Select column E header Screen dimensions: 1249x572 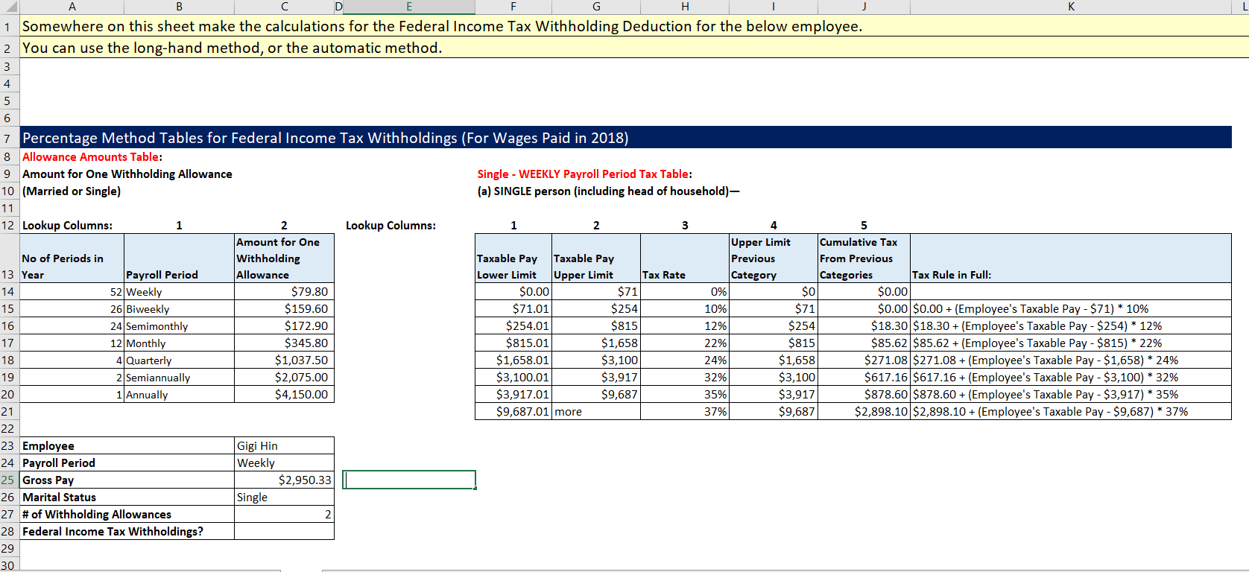[409, 7]
